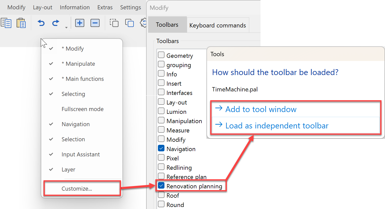The height and width of the screenshot is (209, 385).
Task: Click the Copy documents icon
Action: [6, 23]
